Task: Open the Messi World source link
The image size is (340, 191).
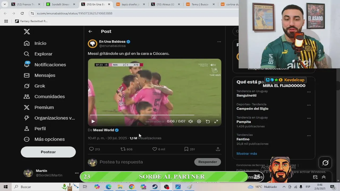Action: click(x=104, y=130)
